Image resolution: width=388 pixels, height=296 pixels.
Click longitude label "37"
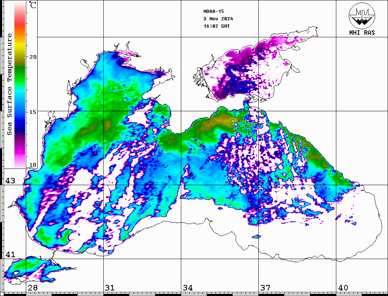[x=265, y=288]
